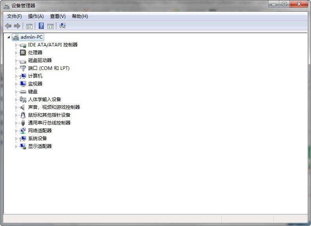Select the 通用串行总线控制器 label
The height and width of the screenshot is (226, 311).
pyautogui.click(x=49, y=123)
